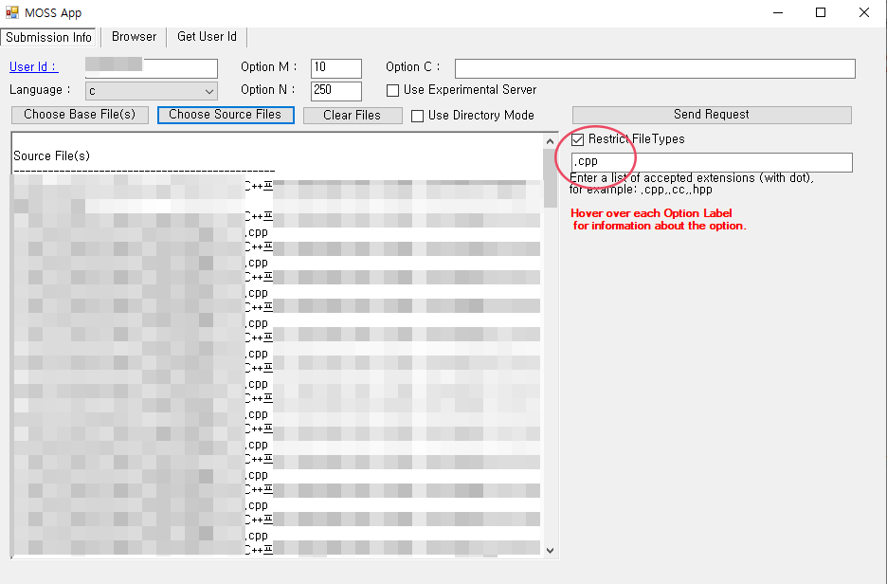This screenshot has width=887, height=584.
Task: Click Choose Source Files button
Action: point(226,115)
